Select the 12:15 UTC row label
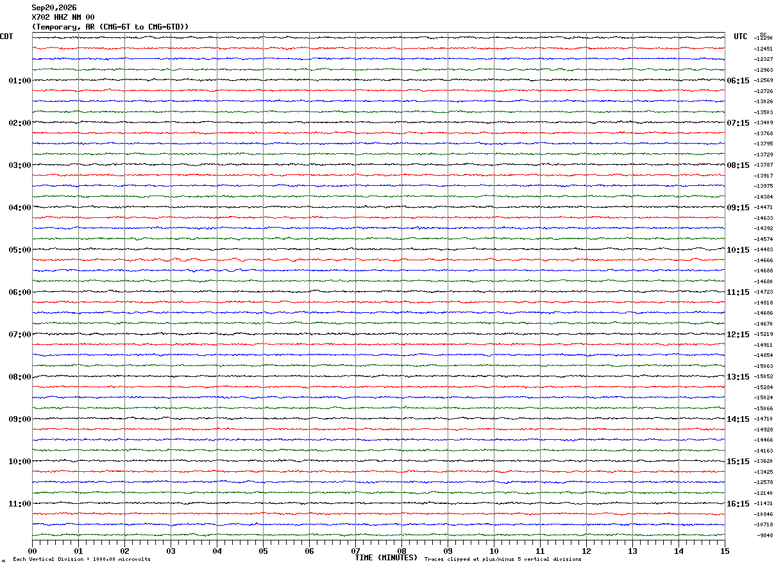The width and height of the screenshot is (776, 568). 738,335
